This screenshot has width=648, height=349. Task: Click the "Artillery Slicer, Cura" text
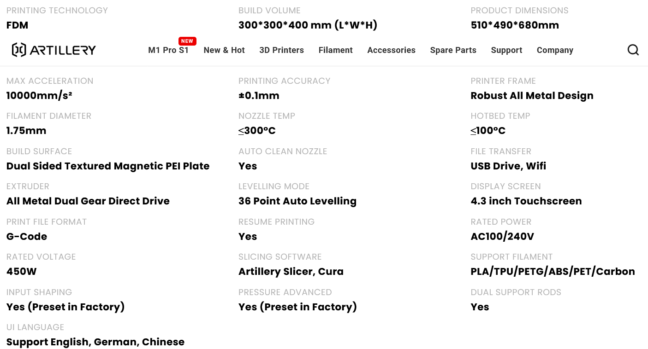291,272
